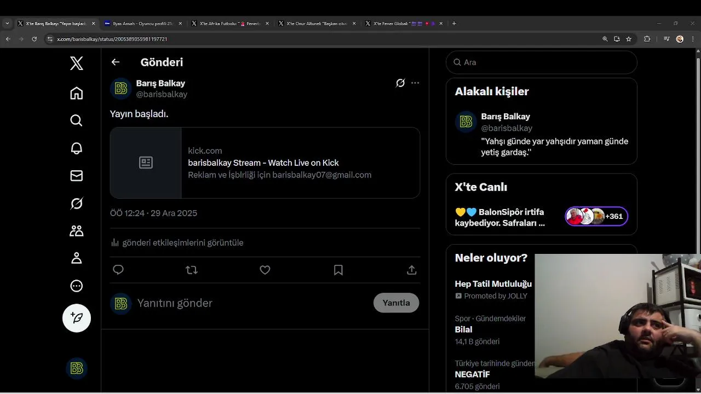
Task: Go to Home in X sidebar
Action: pyautogui.click(x=77, y=93)
